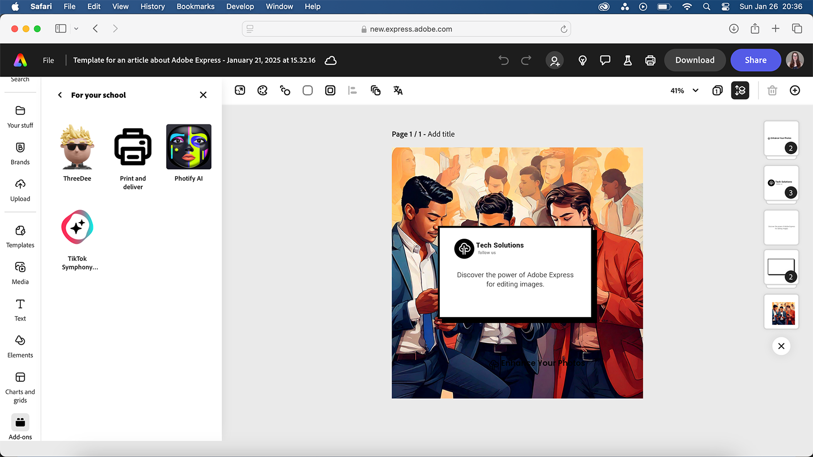Click the Undo arrow in the top bar
813x457 pixels.
(503, 60)
